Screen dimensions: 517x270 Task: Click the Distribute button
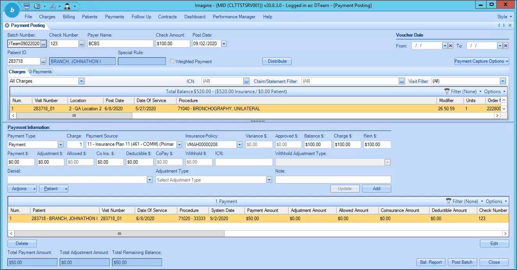[277, 61]
